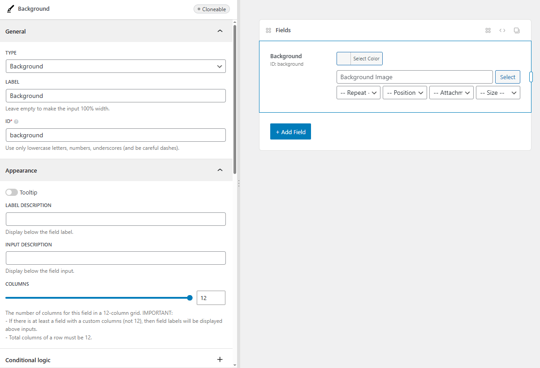Click the pen icon beside the Background title
Screen dimensions: 540x368
[x=10, y=8]
